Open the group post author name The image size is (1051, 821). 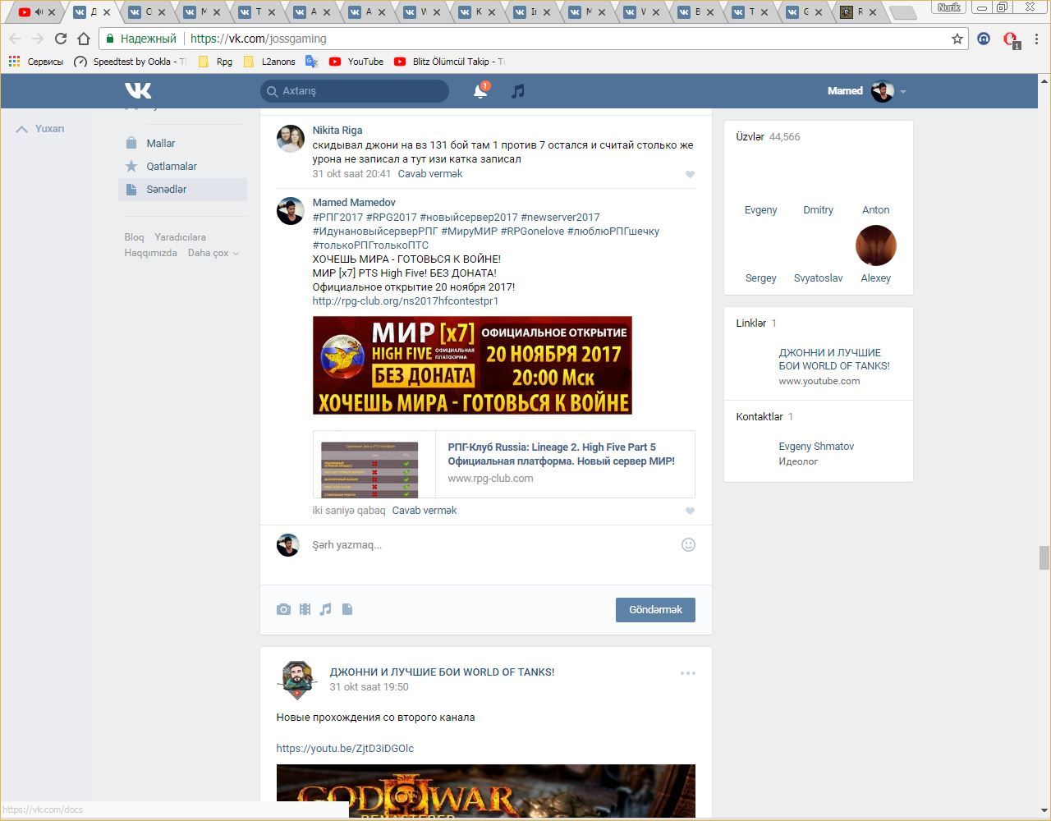click(442, 672)
